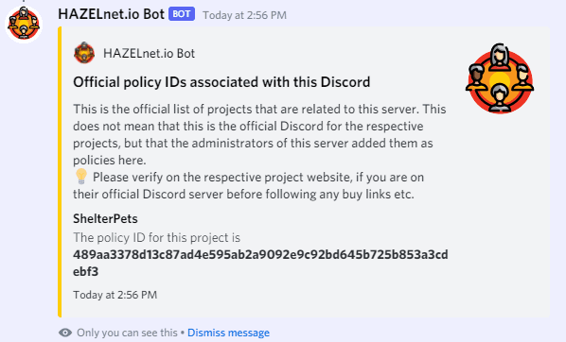Image resolution: width=566 pixels, height=342 pixels.
Task: Click the eye visibility icon
Action: [65, 333]
